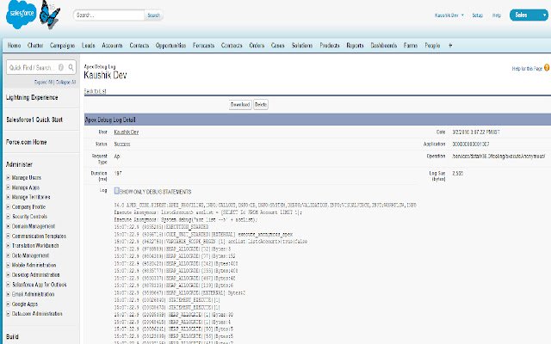Open the Leads tab

pyautogui.click(x=88, y=46)
